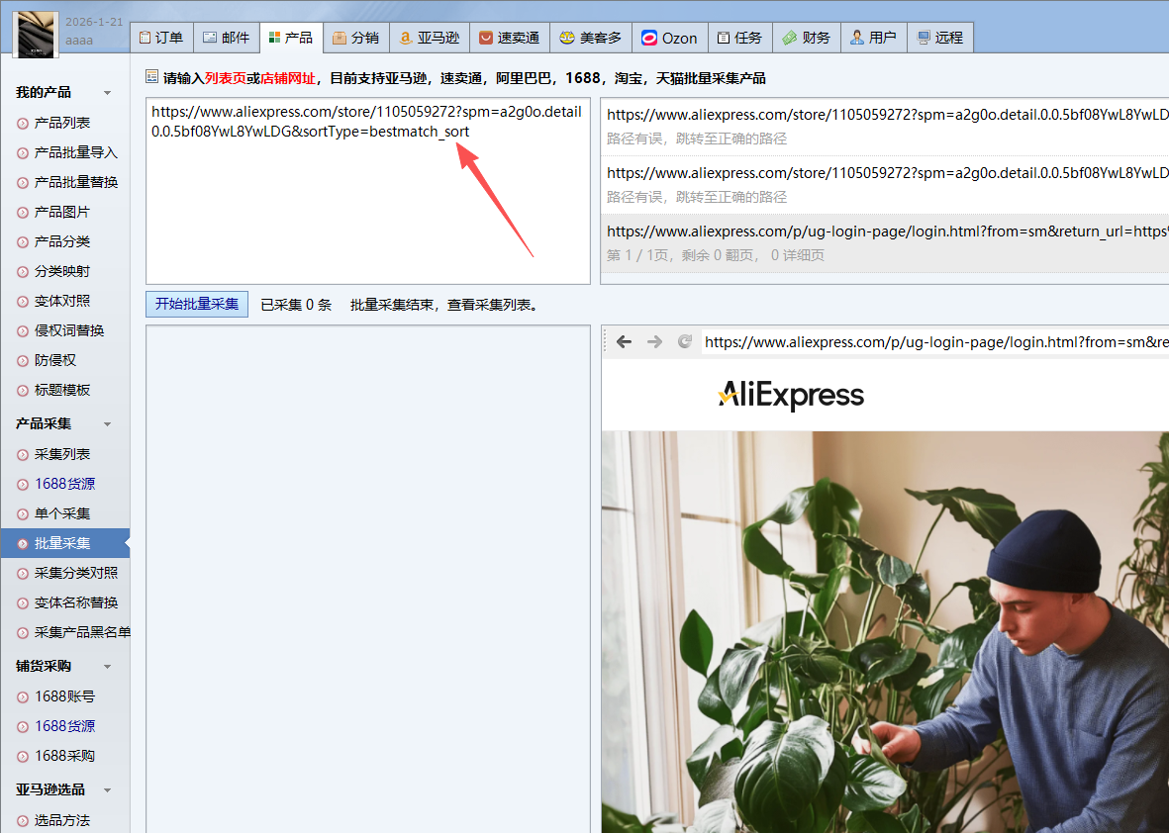Switch to the Ozon tab

coord(668,38)
